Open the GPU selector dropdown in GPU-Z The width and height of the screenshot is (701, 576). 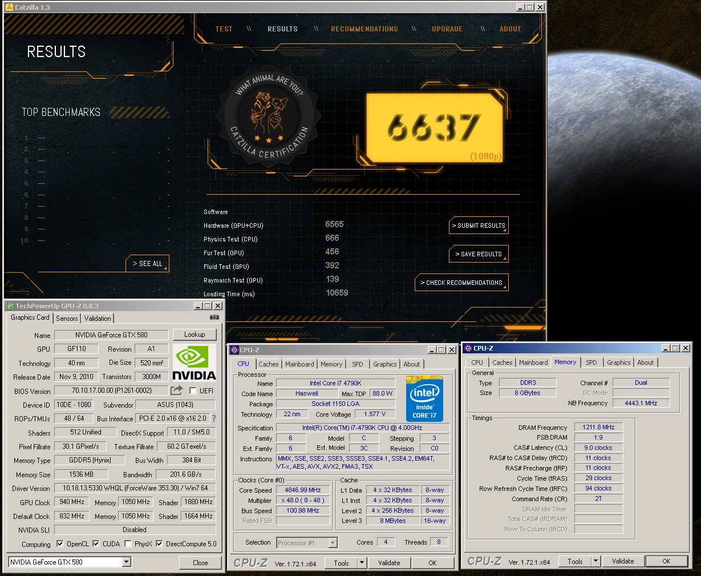[x=127, y=562]
